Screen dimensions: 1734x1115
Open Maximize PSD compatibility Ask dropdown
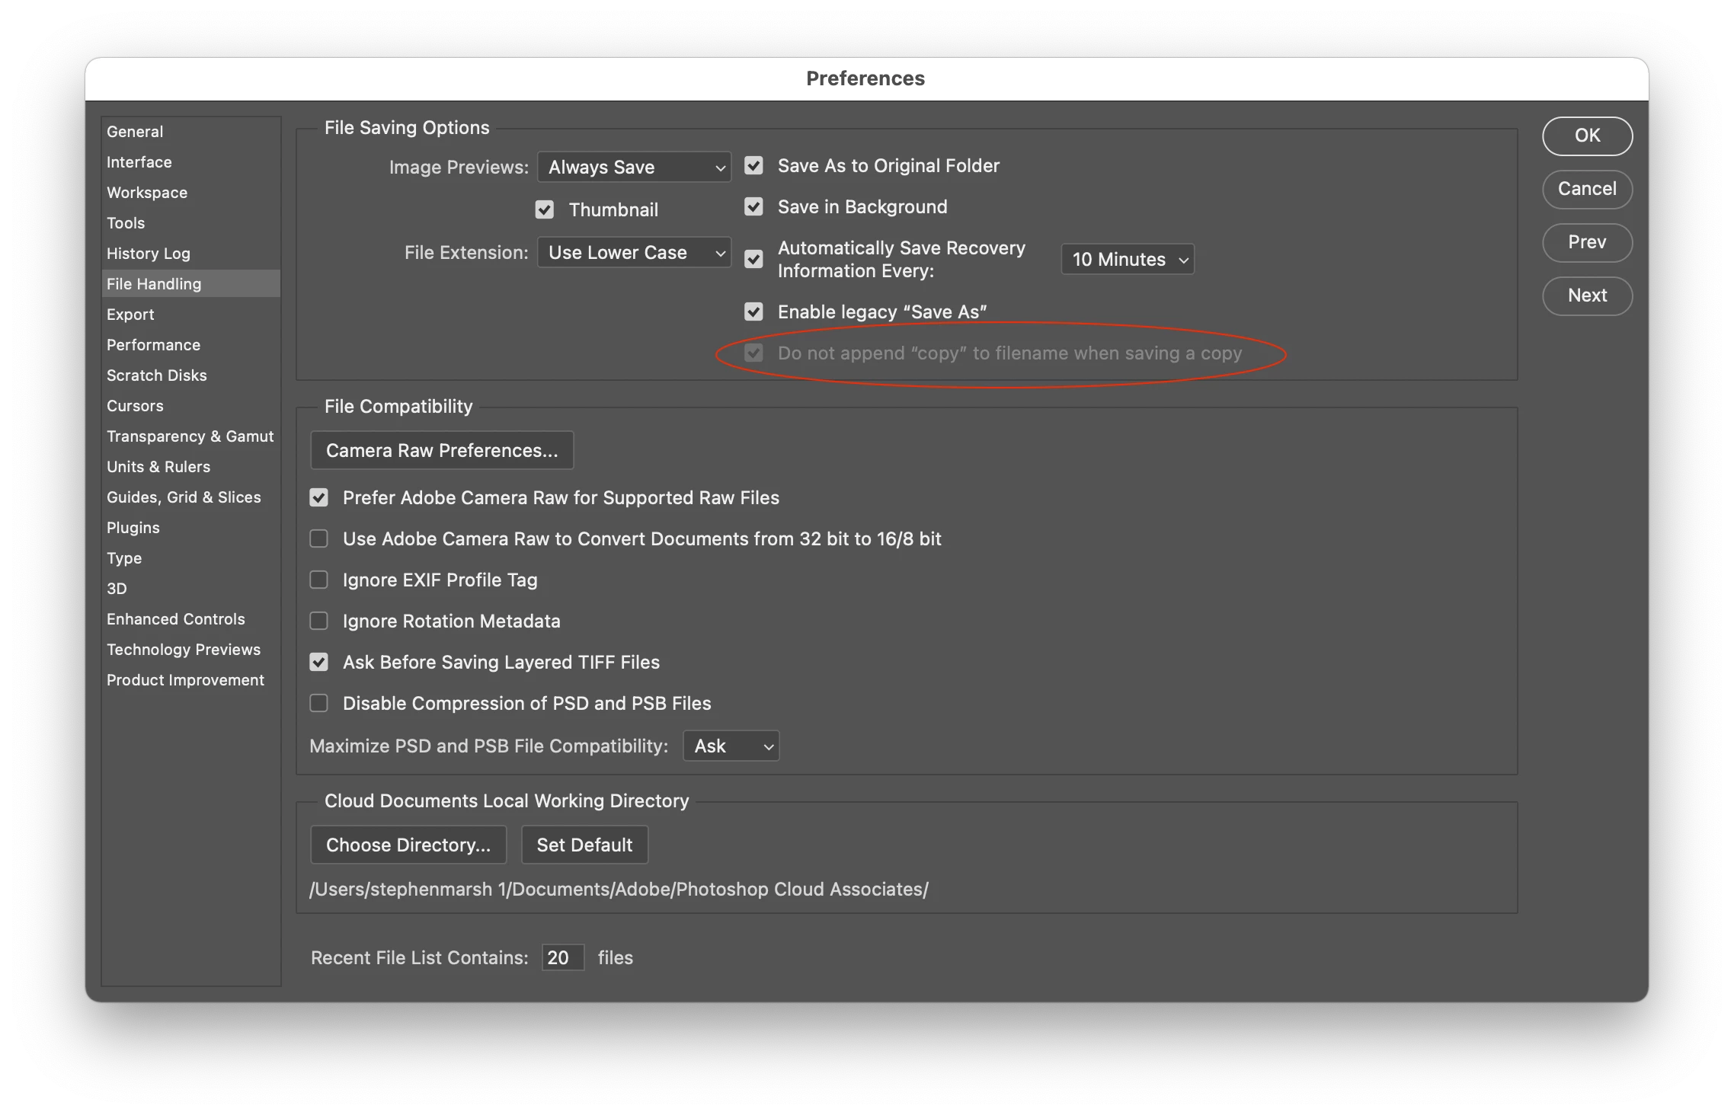(x=731, y=746)
